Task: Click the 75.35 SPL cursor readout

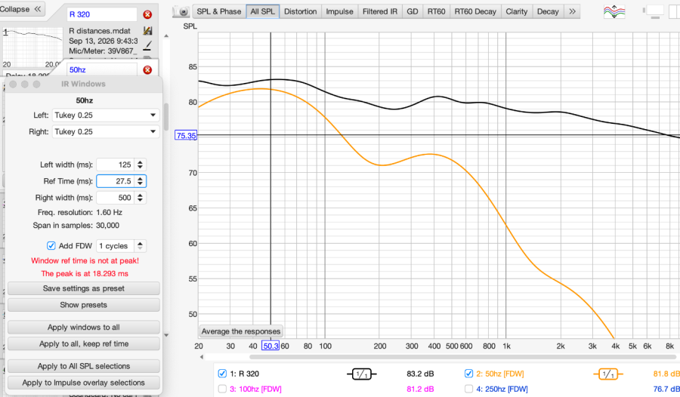Action: coord(186,136)
